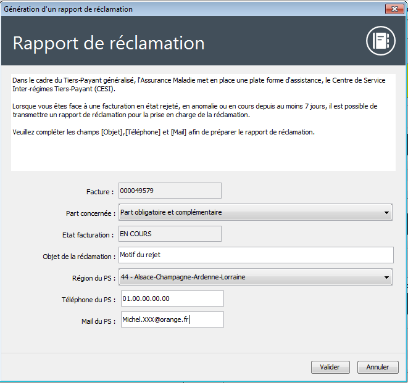408x383 pixels.
Task: Click the notebook report icon in the header
Action: tap(380, 41)
